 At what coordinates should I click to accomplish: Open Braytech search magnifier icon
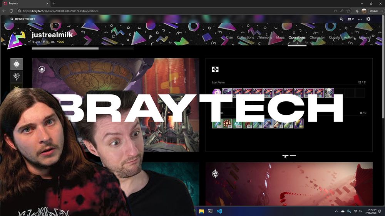click(341, 19)
